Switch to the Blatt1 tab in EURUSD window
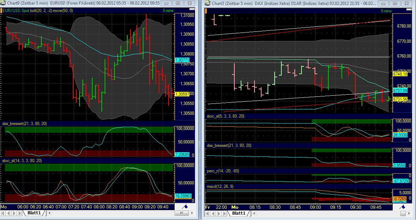Image resolution: width=416 pixels, height=220 pixels. click(34, 213)
